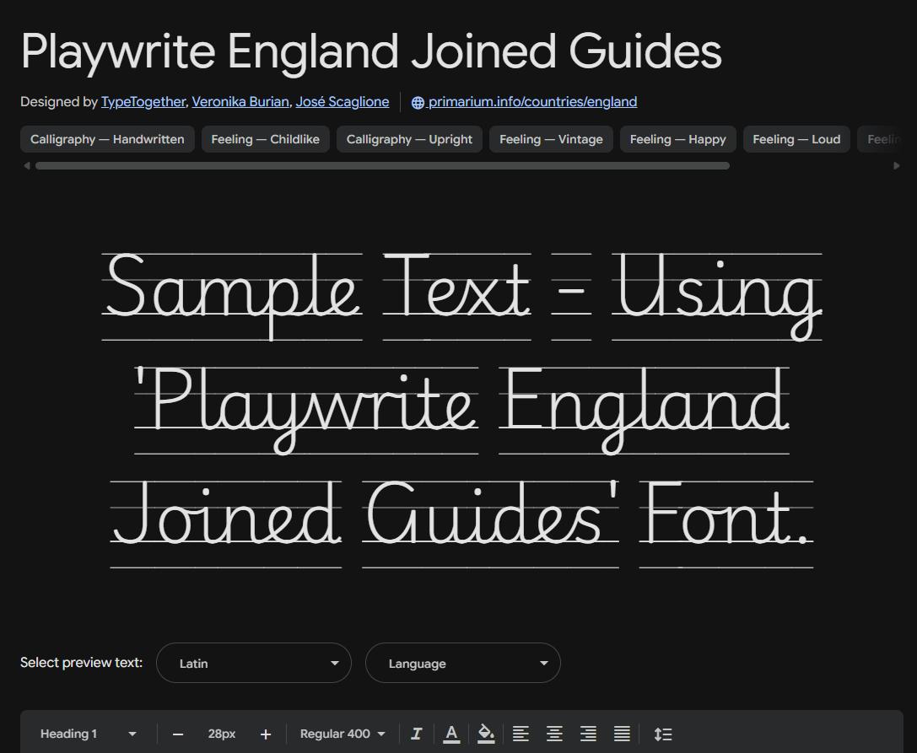Open the Veronika Burian designer link
The width and height of the screenshot is (917, 753).
click(240, 102)
